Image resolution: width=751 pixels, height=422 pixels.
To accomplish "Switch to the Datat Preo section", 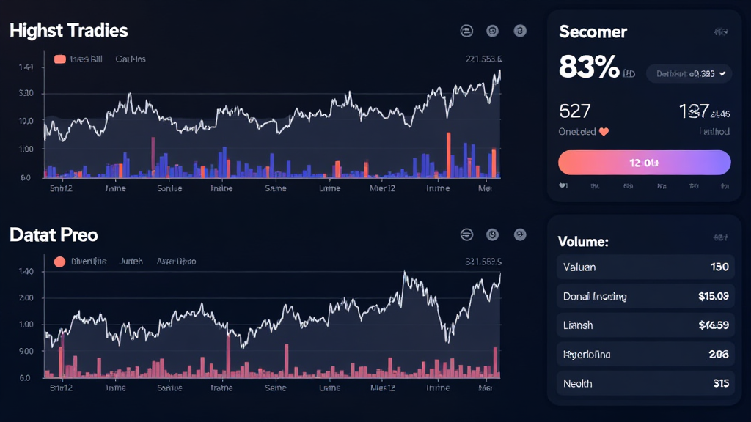I will tap(54, 234).
